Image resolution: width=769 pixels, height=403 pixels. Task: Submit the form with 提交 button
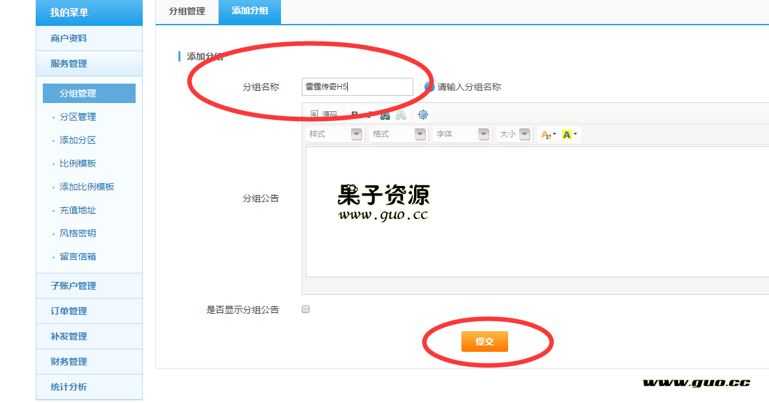tap(484, 341)
